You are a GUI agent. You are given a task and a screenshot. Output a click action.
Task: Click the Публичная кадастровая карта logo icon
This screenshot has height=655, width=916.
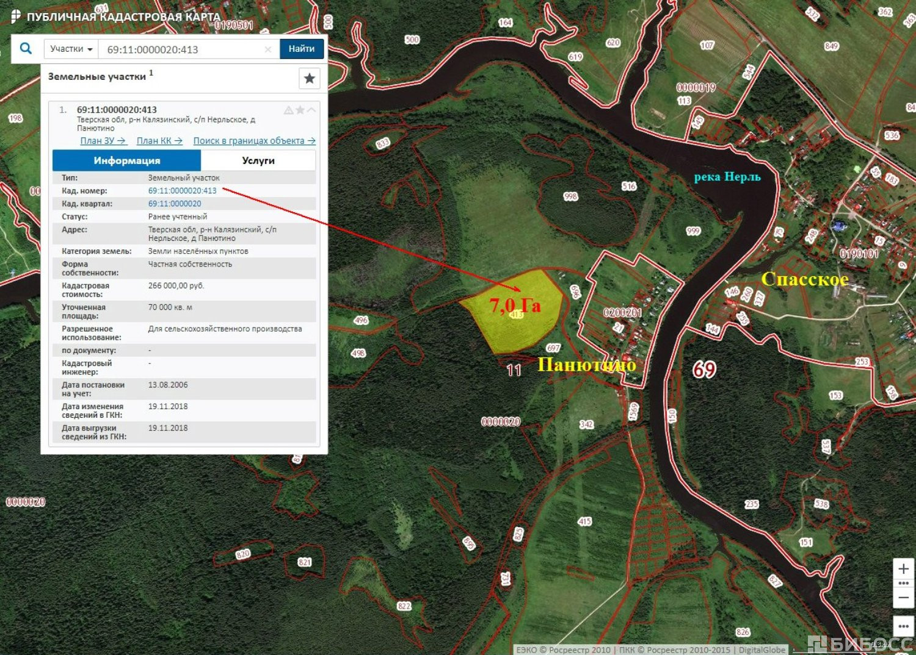pyautogui.click(x=16, y=16)
